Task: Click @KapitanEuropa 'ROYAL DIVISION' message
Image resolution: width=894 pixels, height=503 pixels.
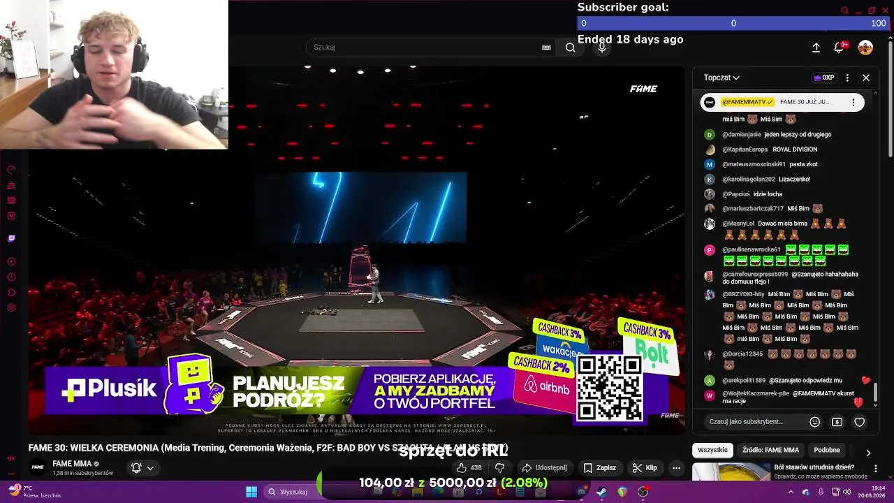Action: pos(770,150)
